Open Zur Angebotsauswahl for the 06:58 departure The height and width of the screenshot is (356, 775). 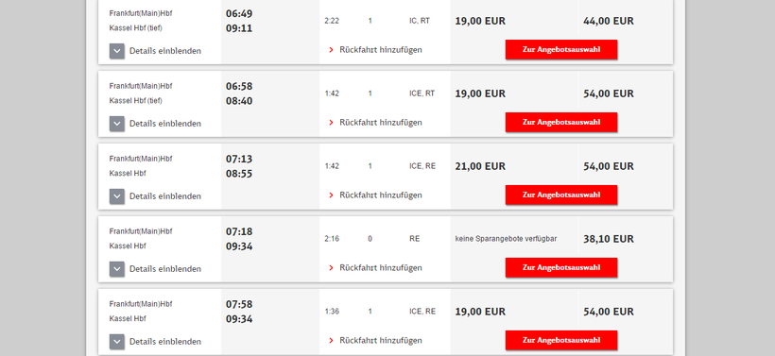(x=561, y=123)
